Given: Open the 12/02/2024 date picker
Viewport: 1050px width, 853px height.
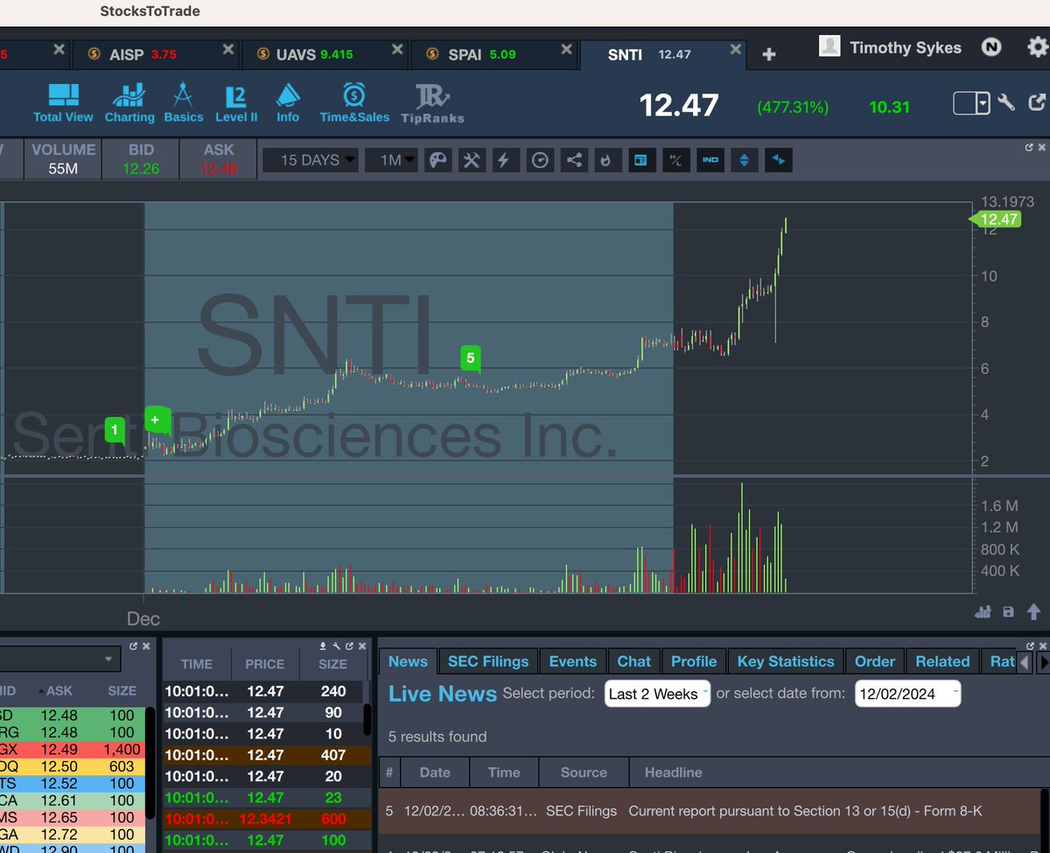Looking at the screenshot, I should click(907, 694).
